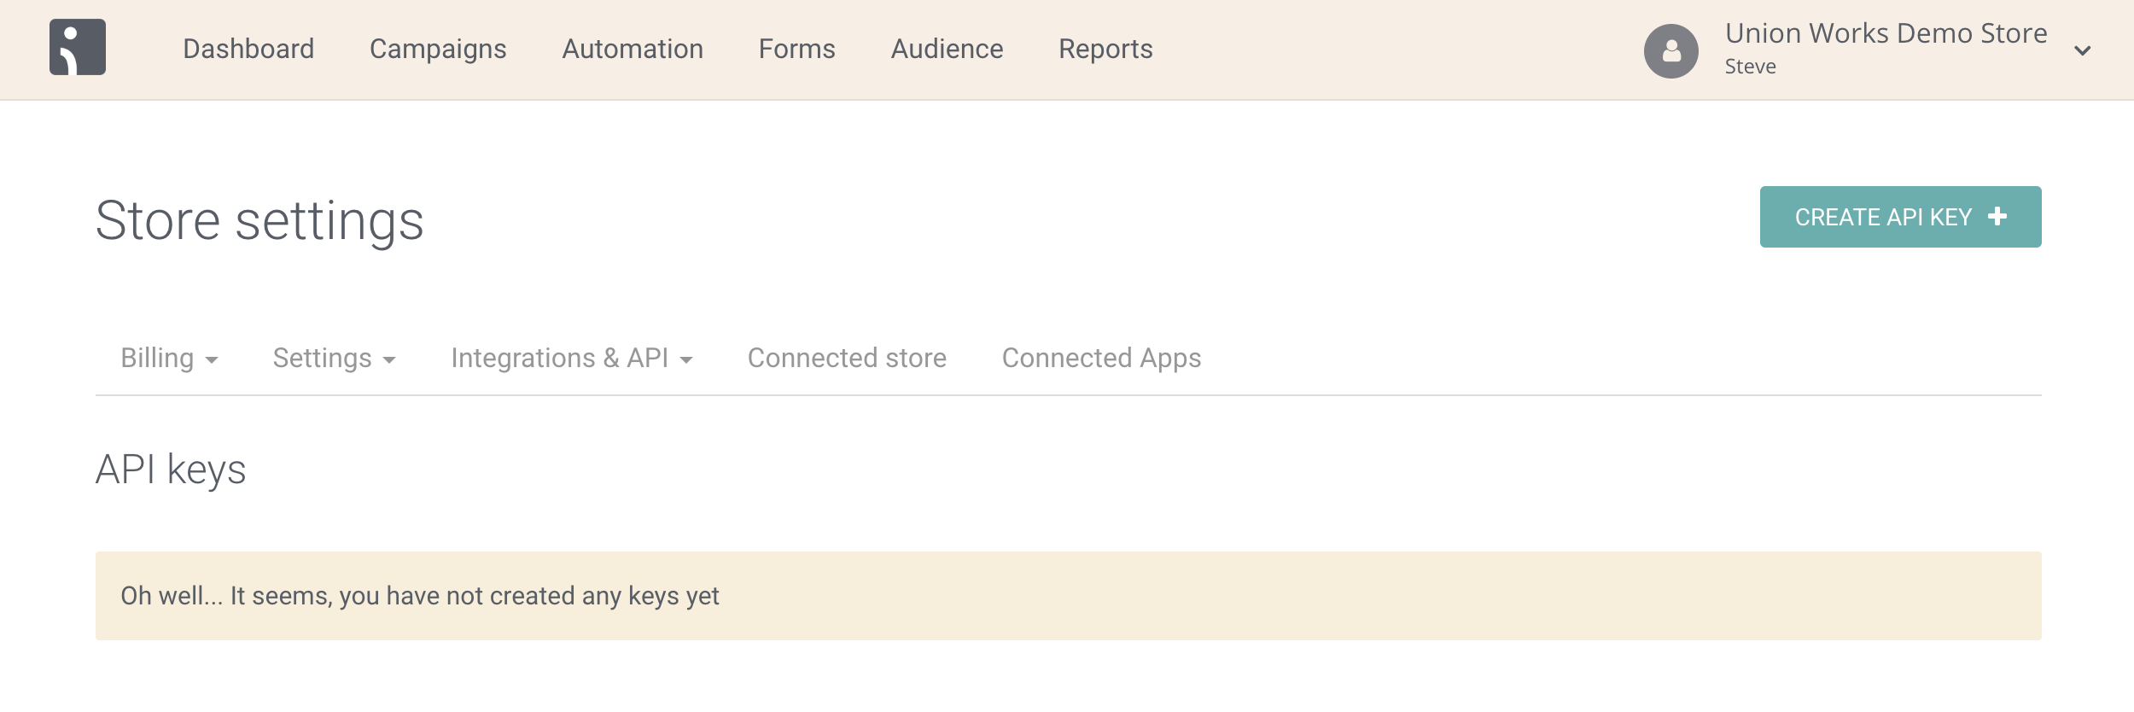2134x712 pixels.
Task: Open the Reports section
Action: point(1105,50)
